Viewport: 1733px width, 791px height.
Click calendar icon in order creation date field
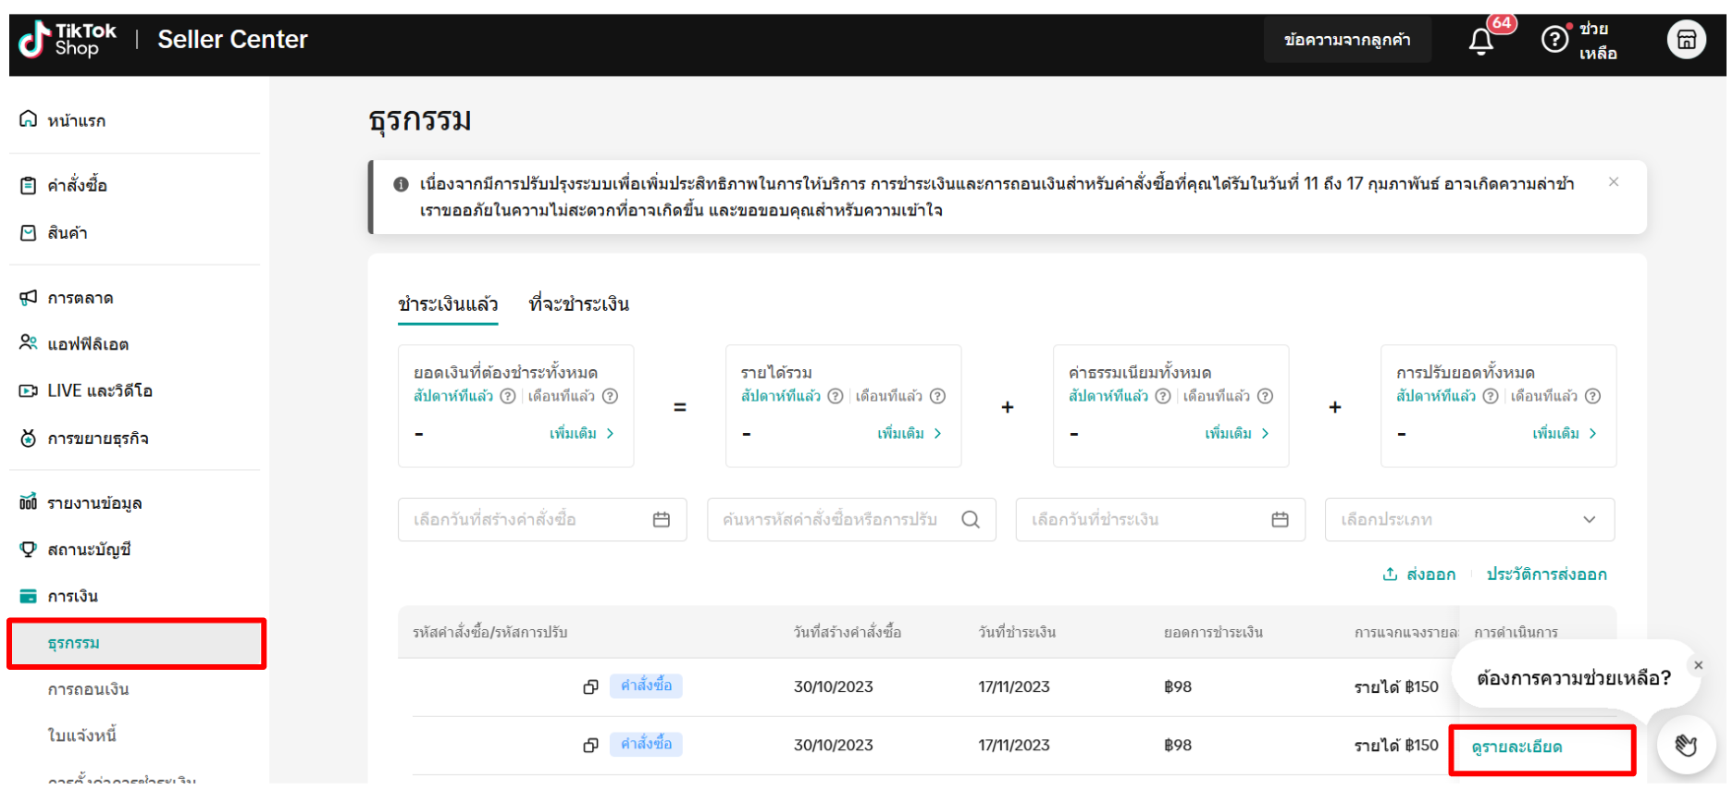pyautogui.click(x=661, y=520)
